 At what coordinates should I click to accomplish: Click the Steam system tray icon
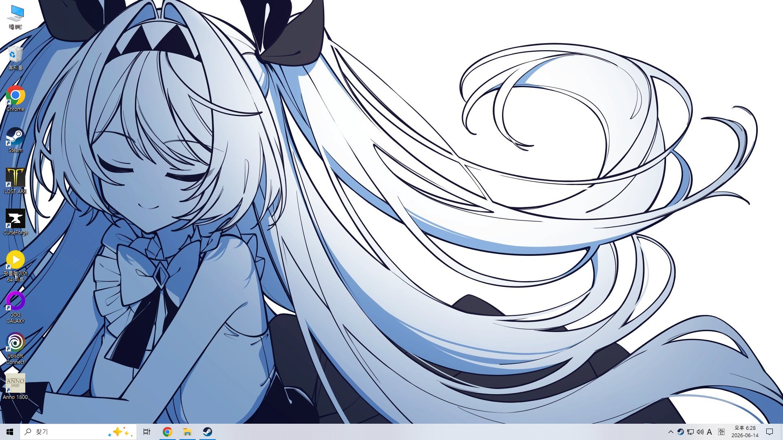tap(680, 432)
